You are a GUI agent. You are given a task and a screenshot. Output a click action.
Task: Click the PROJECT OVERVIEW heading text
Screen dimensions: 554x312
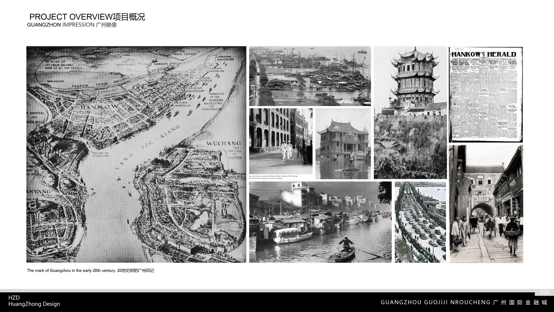[87, 17]
